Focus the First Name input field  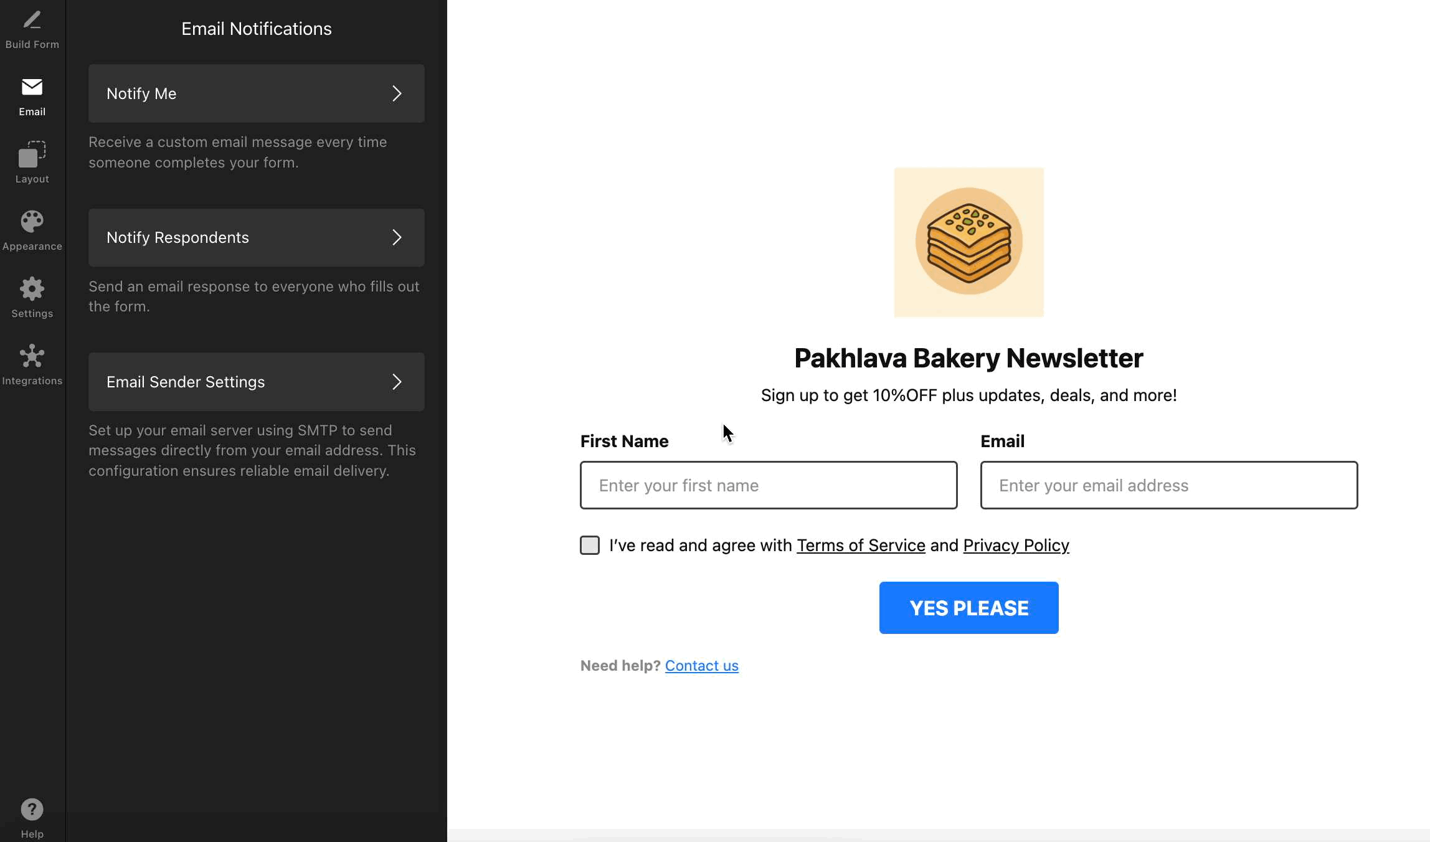tap(769, 485)
